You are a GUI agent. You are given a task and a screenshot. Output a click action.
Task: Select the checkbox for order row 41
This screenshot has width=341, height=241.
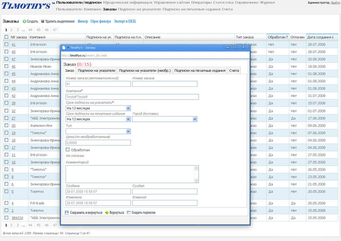coord(6,44)
